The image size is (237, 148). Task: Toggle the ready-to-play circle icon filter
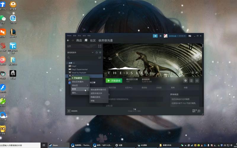100,52
